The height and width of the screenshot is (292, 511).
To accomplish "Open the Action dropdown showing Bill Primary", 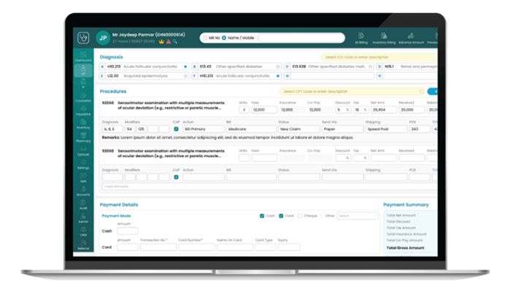I will tap(204, 129).
